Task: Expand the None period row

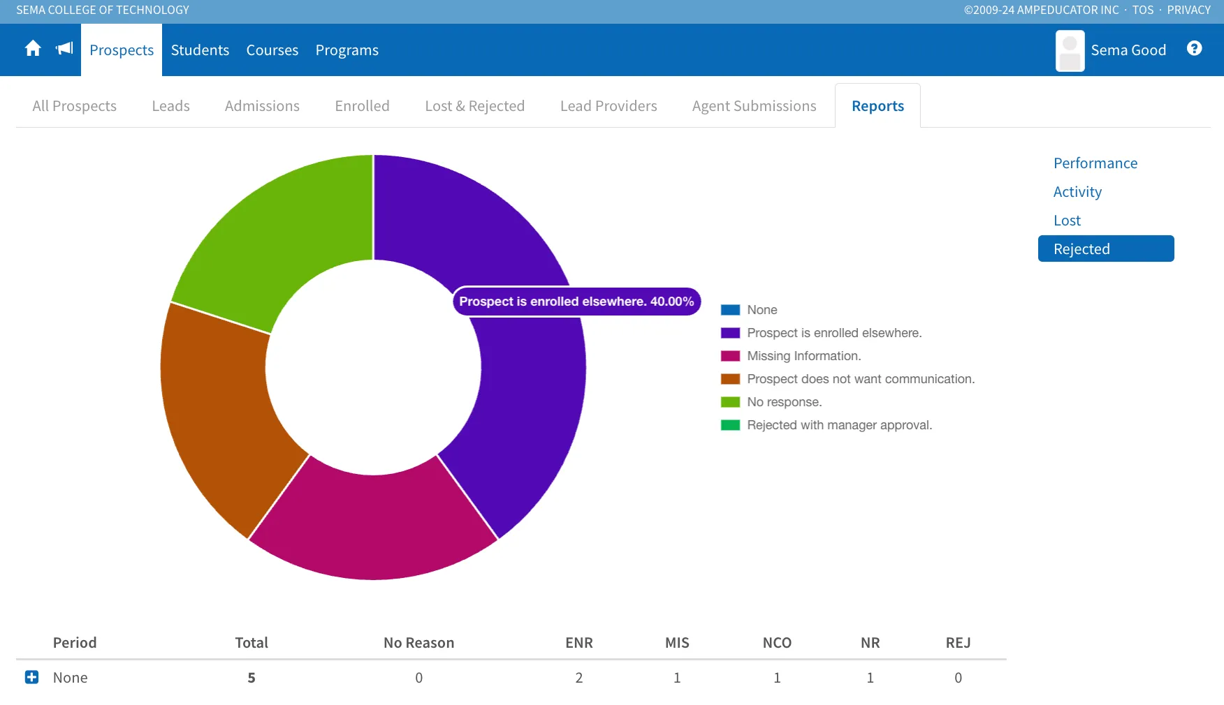Action: pos(31,677)
